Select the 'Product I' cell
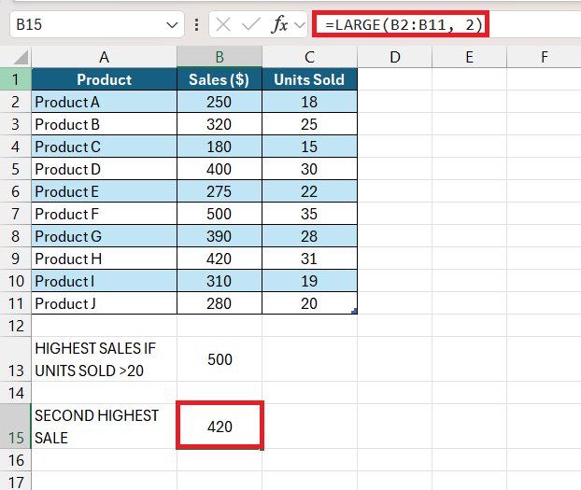The image size is (581, 490). [104, 281]
